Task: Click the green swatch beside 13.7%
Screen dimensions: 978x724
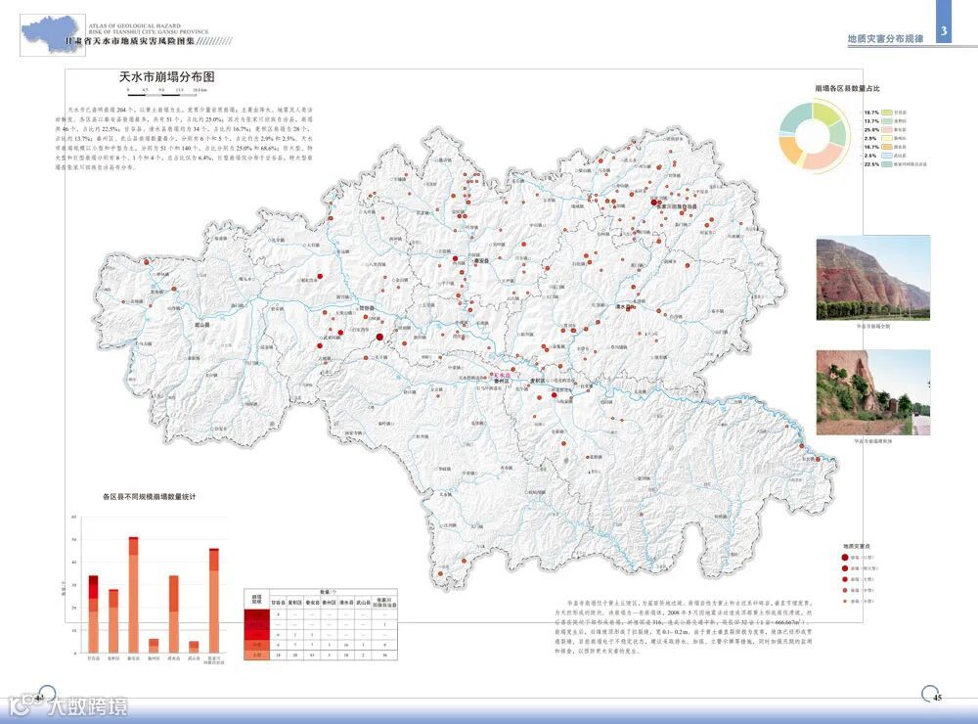Action: tap(887, 121)
